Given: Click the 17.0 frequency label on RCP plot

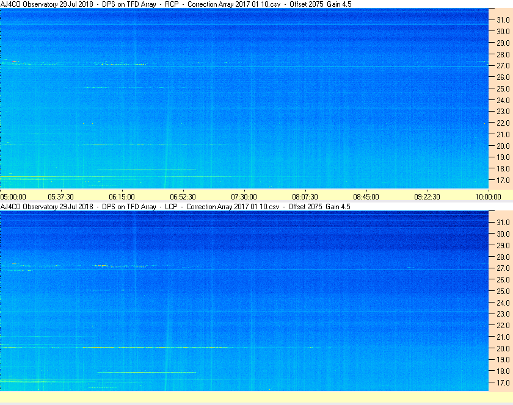Looking at the screenshot, I should point(503,180).
